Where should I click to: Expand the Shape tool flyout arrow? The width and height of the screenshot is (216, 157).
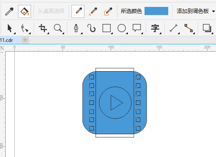point(30,33)
